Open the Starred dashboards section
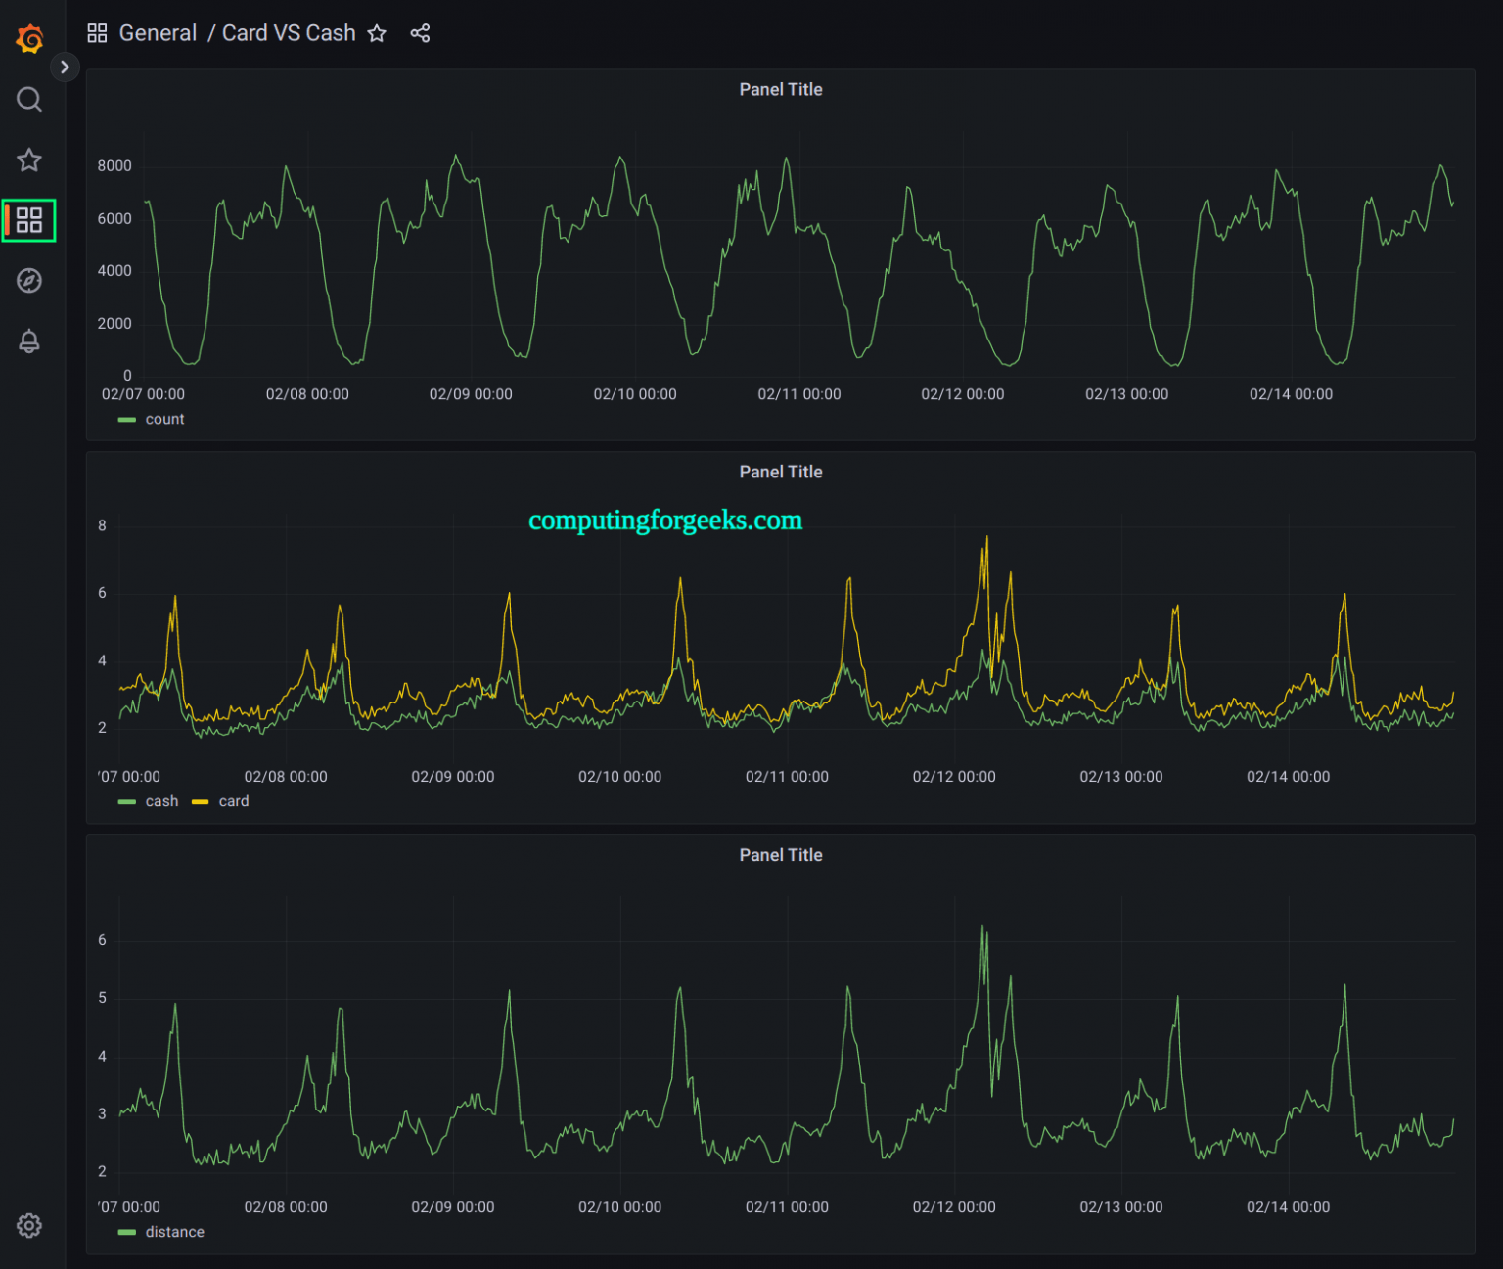Viewport: 1503px width, 1269px height. (x=28, y=159)
